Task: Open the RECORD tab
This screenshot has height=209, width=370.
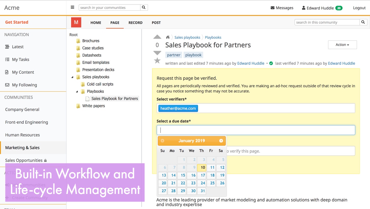Action: [x=136, y=23]
